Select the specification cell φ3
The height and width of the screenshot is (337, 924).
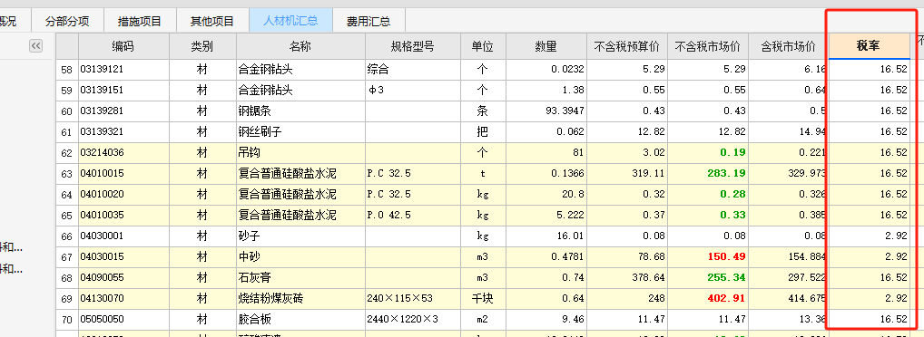click(x=412, y=90)
